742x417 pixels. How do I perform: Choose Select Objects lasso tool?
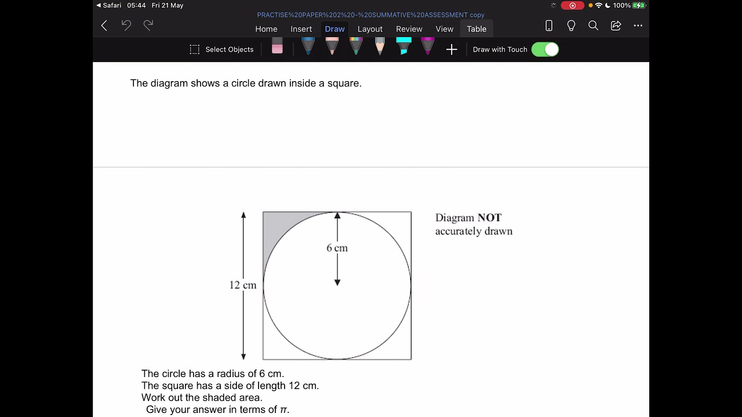coord(221,49)
